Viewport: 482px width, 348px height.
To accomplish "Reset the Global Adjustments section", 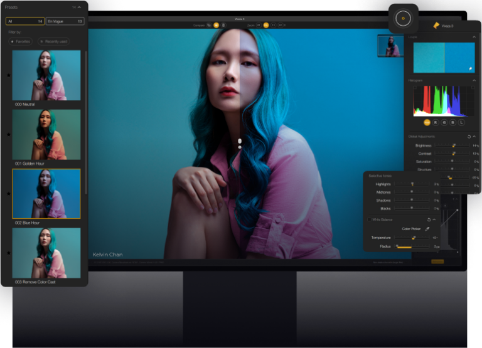I will [x=469, y=136].
